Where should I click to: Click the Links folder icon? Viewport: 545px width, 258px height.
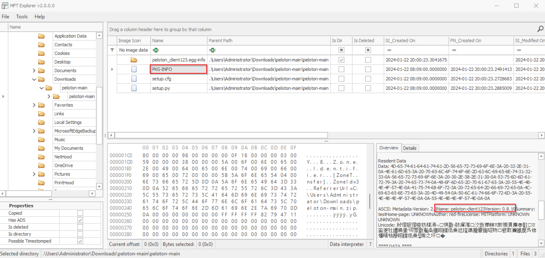pos(41,114)
